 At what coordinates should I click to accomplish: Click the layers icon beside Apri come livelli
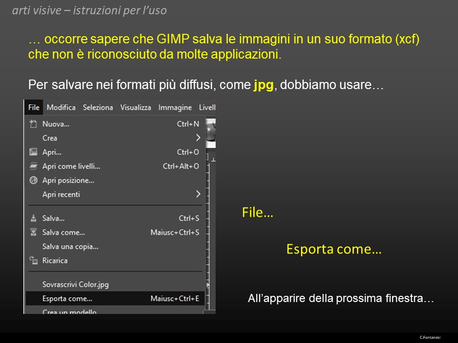[x=33, y=166]
